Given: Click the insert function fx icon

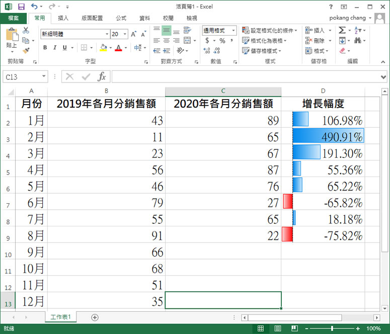Looking at the screenshot, I should point(102,76).
